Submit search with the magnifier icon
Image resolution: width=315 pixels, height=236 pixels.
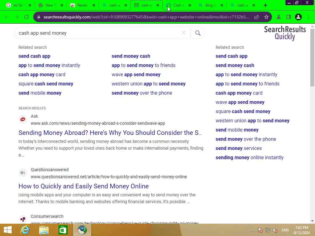click(x=198, y=33)
